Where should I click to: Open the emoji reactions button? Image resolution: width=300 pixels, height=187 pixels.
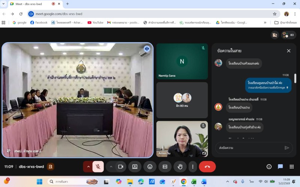tap(150, 166)
